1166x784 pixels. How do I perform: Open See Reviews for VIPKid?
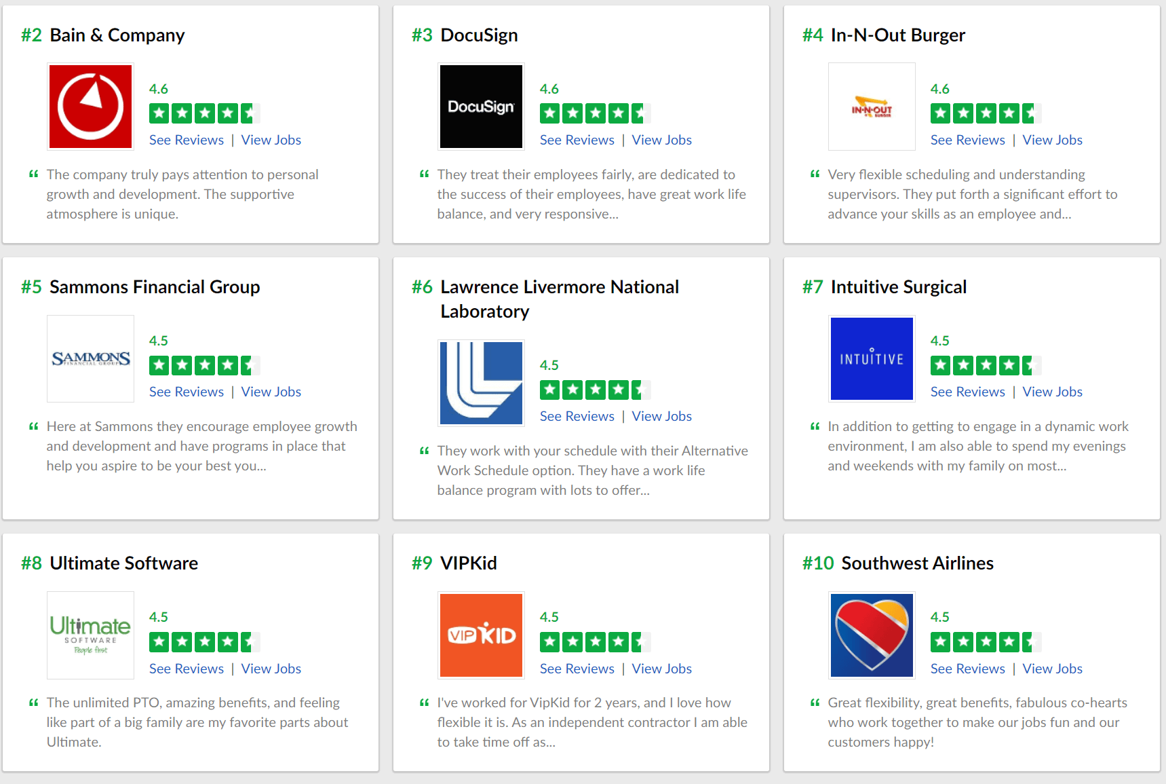click(577, 669)
